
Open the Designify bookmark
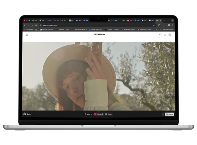[145, 30]
